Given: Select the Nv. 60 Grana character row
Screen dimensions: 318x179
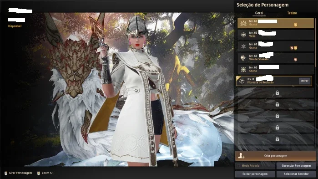Looking at the screenshot, I should [276, 69].
